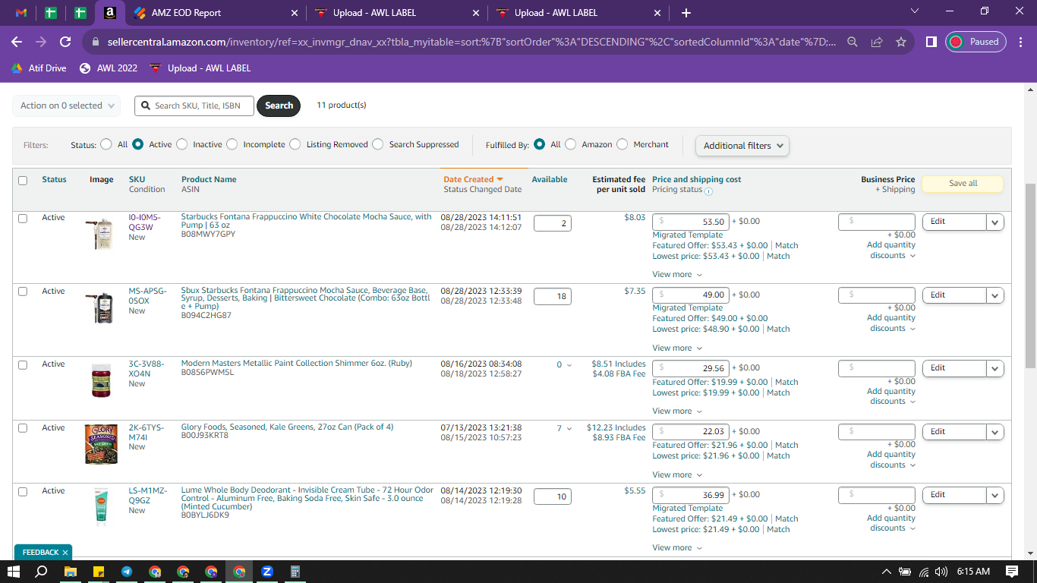
Task: Open the volume control in system tray
Action: pyautogui.click(x=942, y=572)
